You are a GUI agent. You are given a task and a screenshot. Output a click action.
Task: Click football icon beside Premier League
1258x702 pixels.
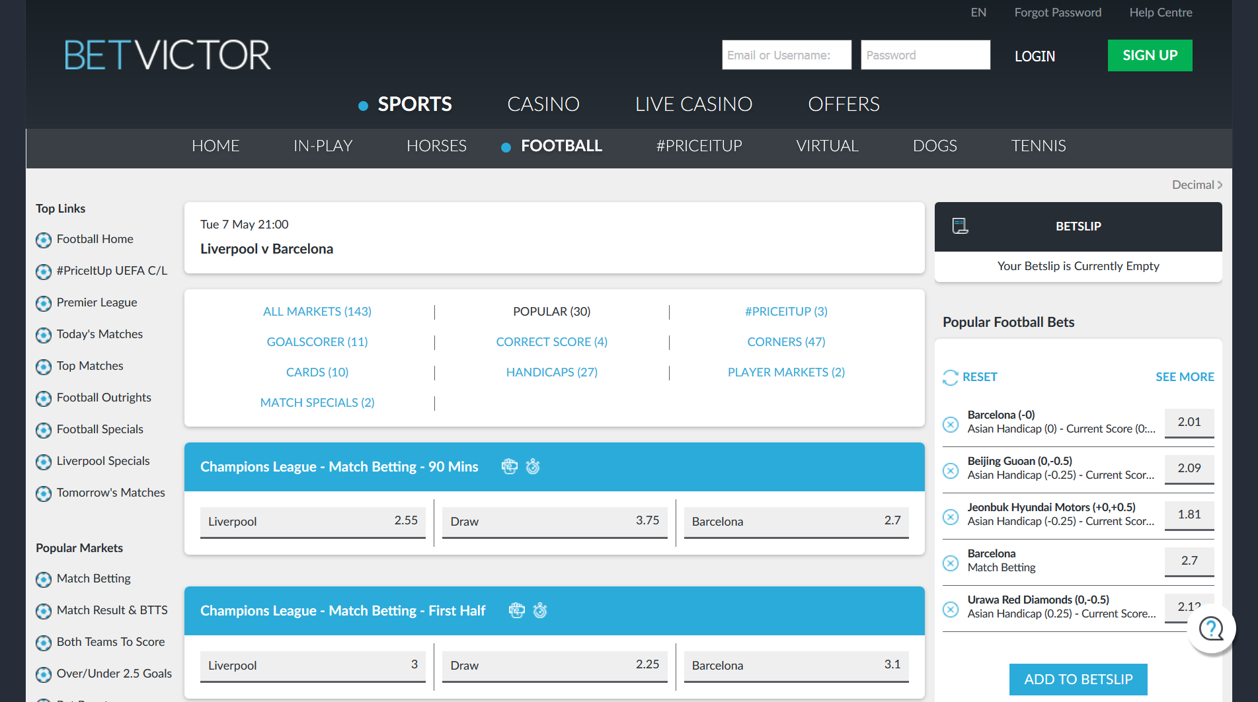[44, 303]
